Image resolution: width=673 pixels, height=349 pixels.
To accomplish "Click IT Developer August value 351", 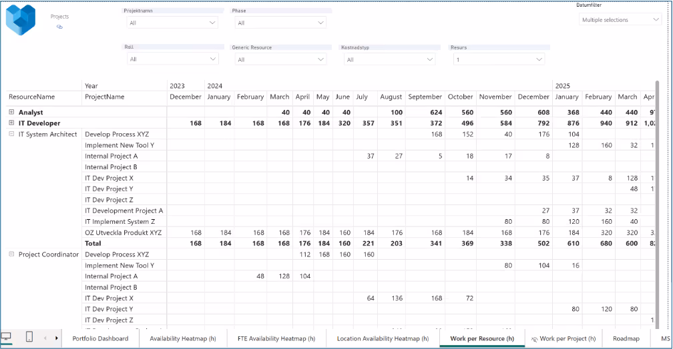I will [396, 123].
